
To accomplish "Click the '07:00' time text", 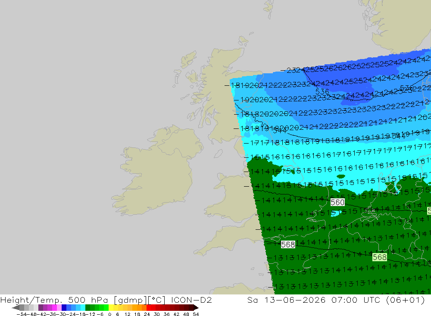I will pos(344,300).
